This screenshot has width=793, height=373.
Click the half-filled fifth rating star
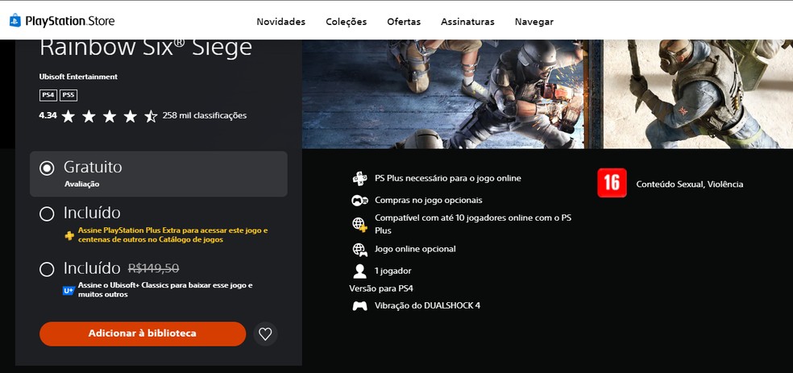coord(151,116)
